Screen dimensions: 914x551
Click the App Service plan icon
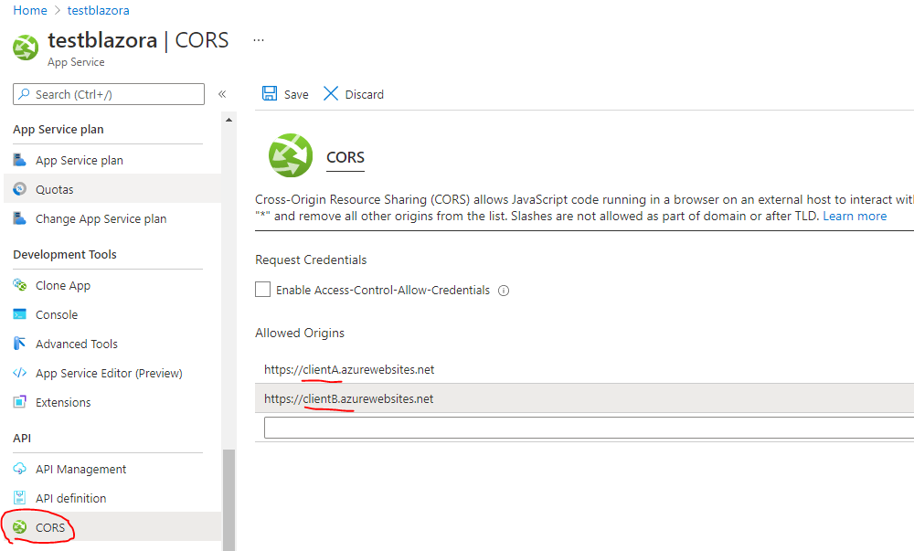tap(20, 160)
